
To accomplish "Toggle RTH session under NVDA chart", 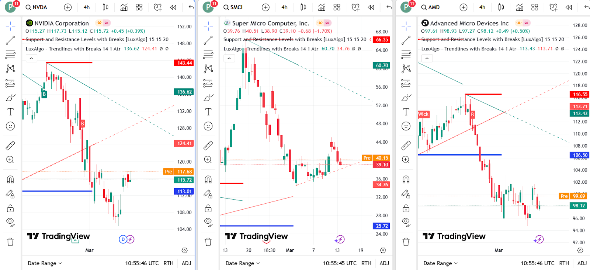I will [169, 263].
